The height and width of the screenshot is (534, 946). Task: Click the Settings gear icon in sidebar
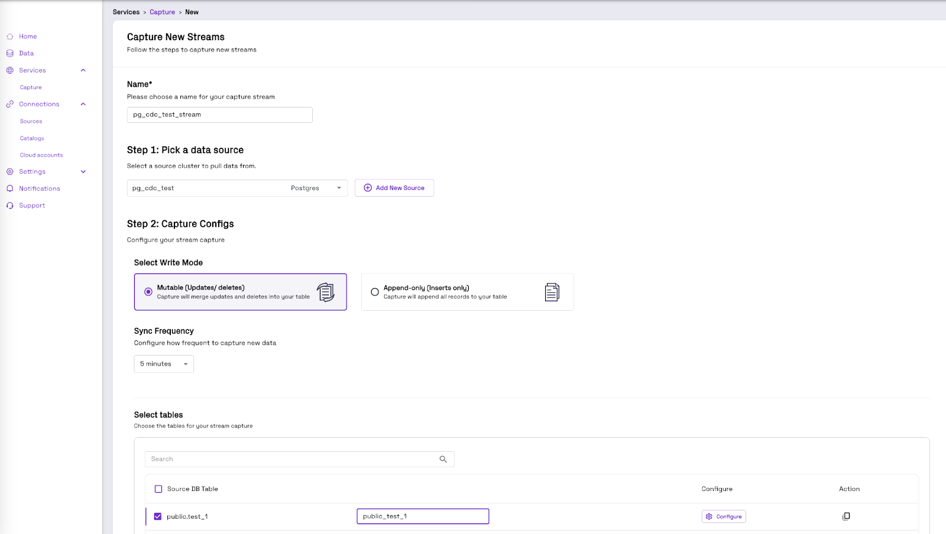click(10, 172)
